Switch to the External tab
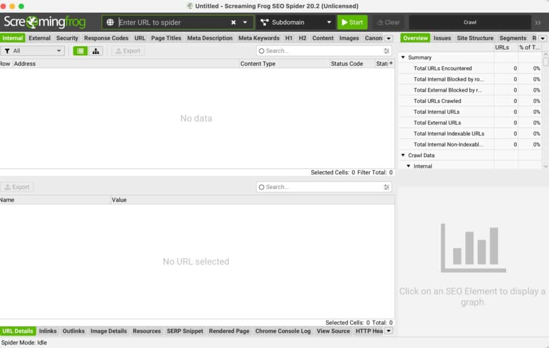 pyautogui.click(x=40, y=38)
